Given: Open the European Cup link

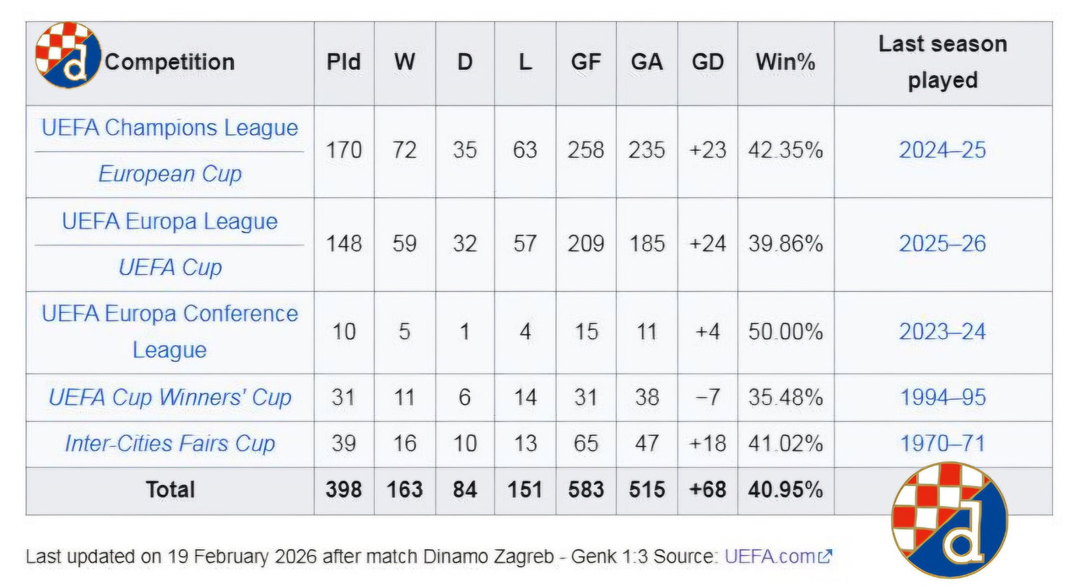Looking at the screenshot, I should 170,174.
